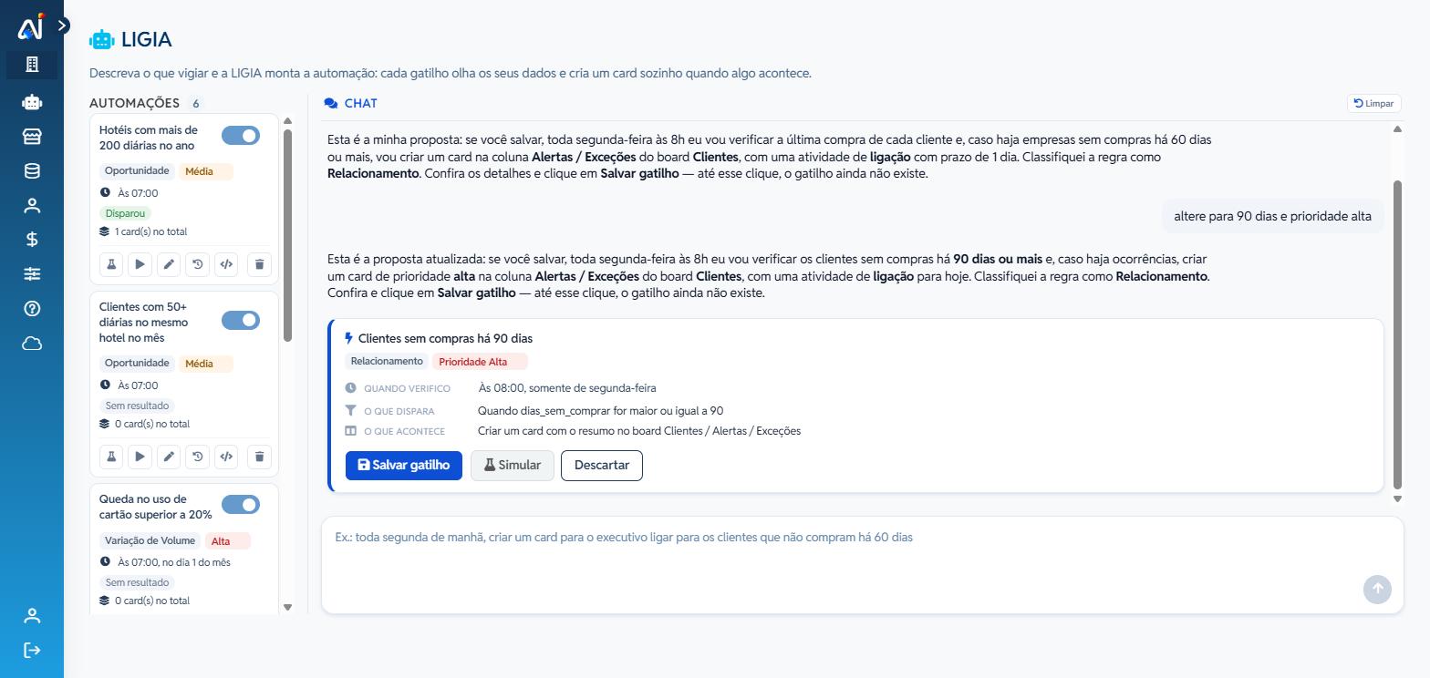The image size is (1430, 678).
Task: Open the help question mark menu item
Action: [32, 309]
